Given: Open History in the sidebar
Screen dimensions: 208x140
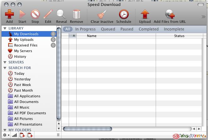Looking at the screenshot, I should [x=20, y=57].
